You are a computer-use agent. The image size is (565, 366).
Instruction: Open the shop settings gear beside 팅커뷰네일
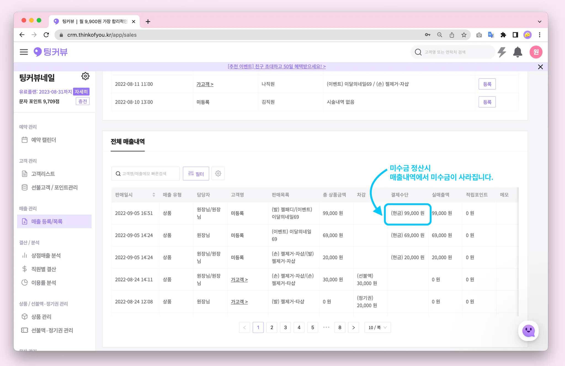(85, 76)
